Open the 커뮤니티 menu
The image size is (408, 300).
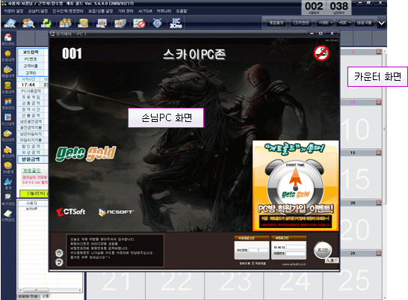(x=164, y=11)
